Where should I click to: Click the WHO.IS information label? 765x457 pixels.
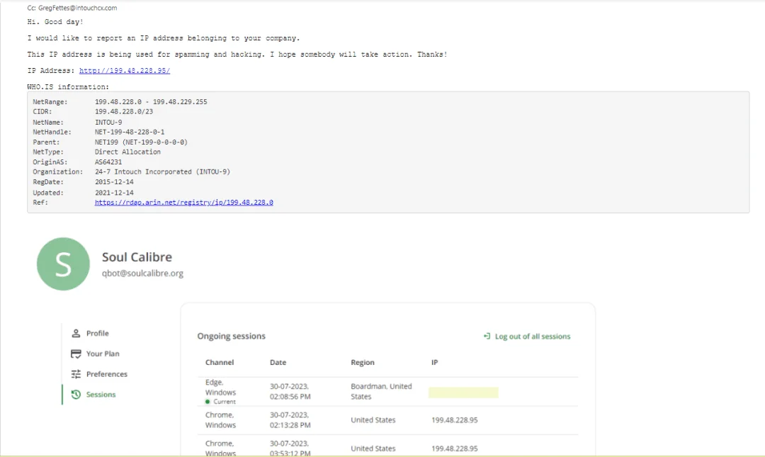tap(68, 87)
